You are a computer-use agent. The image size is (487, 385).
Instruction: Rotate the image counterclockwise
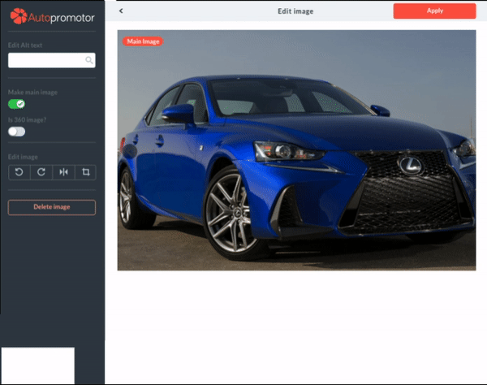click(19, 172)
